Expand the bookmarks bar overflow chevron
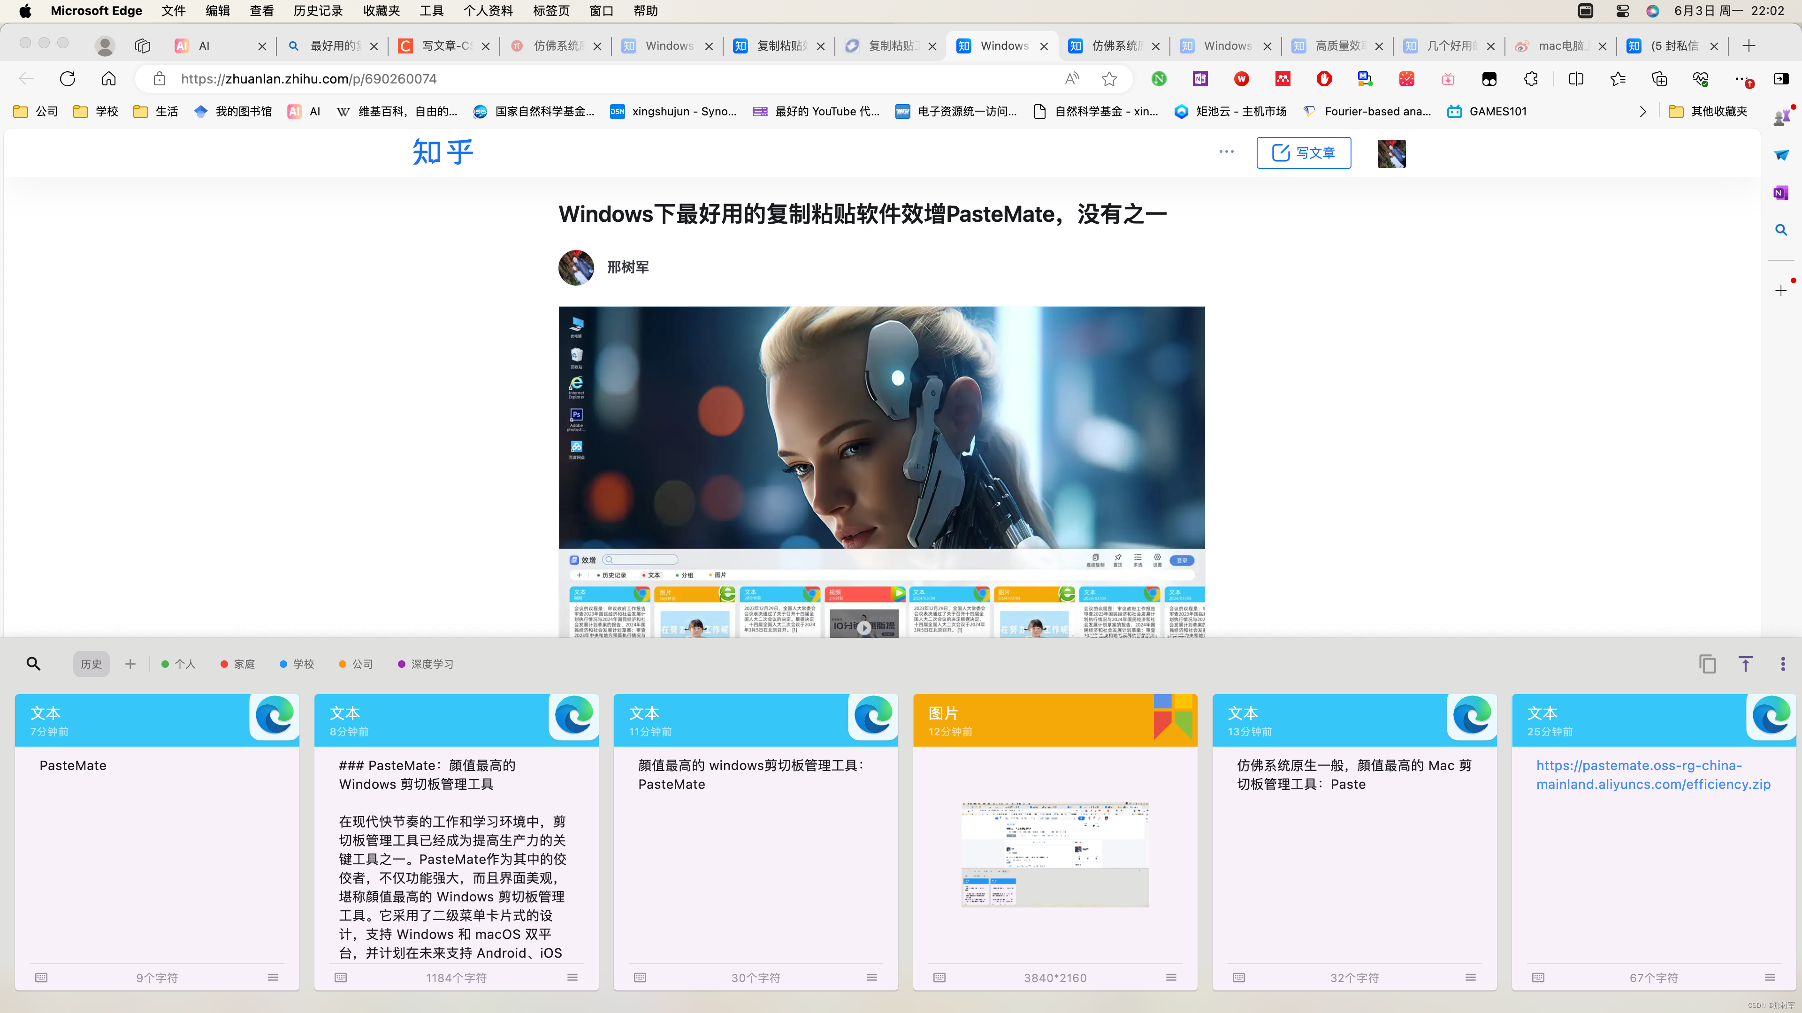Image resolution: width=1802 pixels, height=1013 pixels. tap(1642, 111)
